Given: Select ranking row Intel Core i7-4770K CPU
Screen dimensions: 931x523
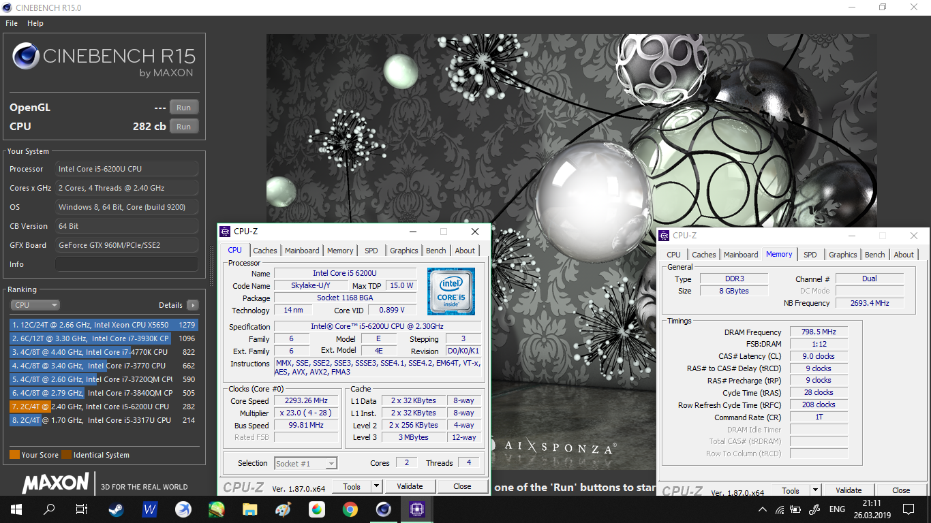Looking at the screenshot, I should point(104,352).
